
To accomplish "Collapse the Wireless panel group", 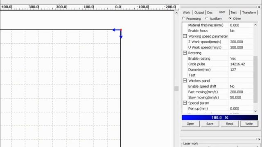I will pos(185,81).
